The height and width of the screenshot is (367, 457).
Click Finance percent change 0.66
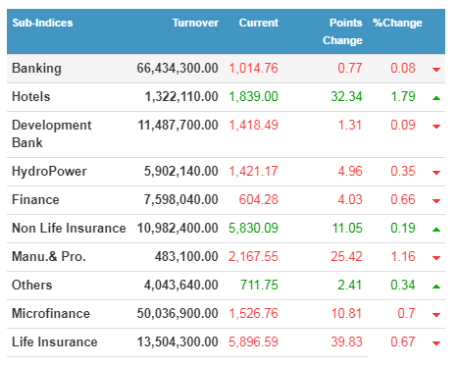[403, 199]
